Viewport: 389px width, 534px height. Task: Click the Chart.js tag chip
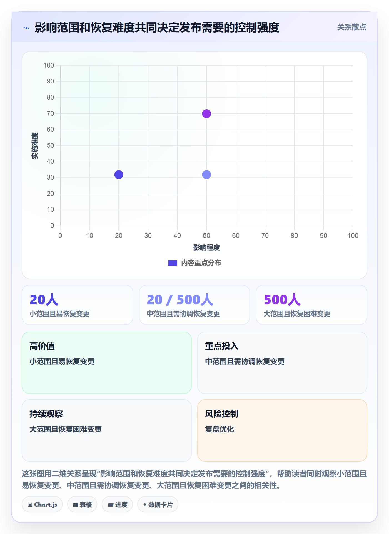click(x=42, y=505)
